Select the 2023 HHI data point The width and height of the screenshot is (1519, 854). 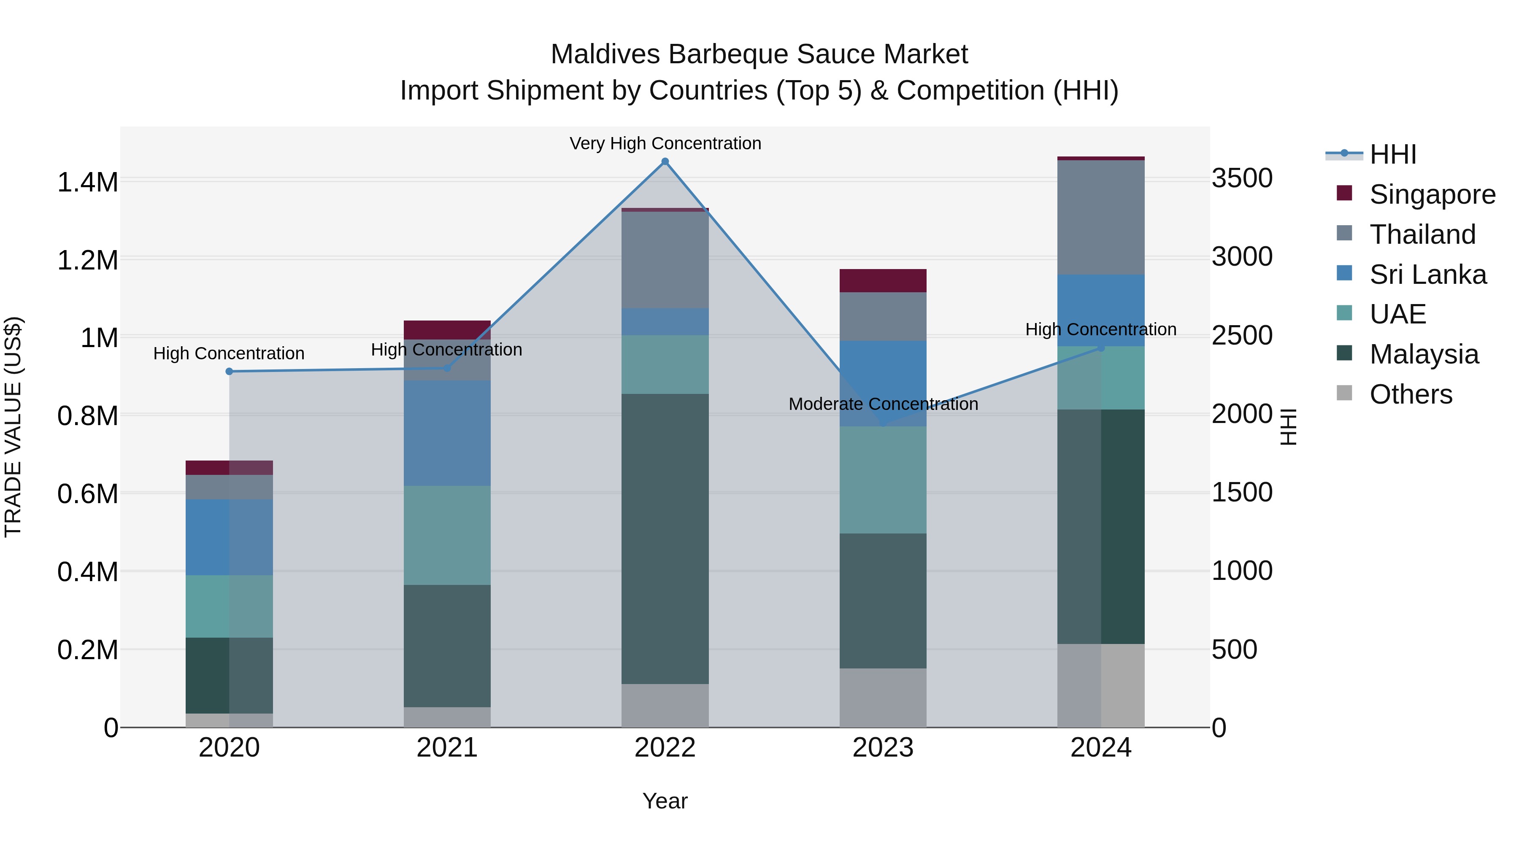[883, 424]
